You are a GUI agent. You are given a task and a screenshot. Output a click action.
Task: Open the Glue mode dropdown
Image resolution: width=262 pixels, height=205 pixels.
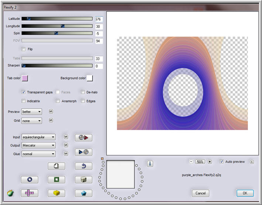[x=38, y=154]
